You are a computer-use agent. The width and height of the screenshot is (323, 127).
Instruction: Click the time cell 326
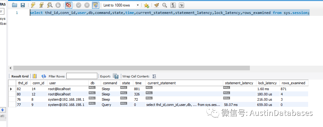tap(139, 94)
